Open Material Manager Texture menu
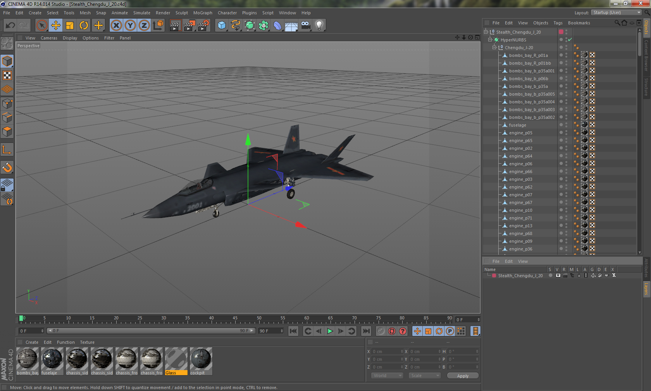This screenshot has height=391, width=651. [x=87, y=342]
